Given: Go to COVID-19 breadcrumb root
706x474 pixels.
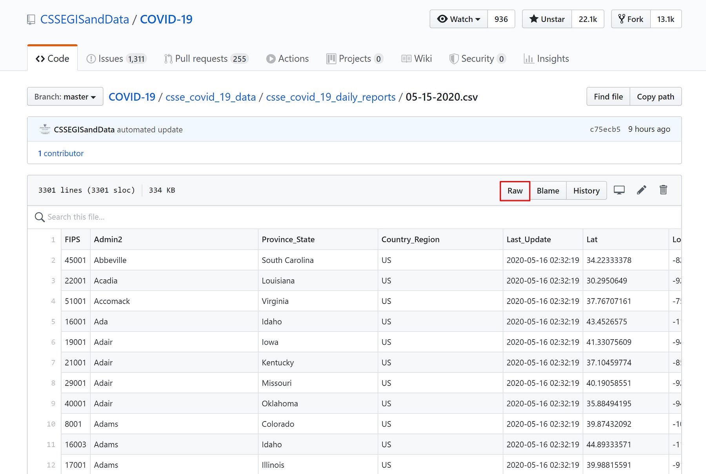Looking at the screenshot, I should pyautogui.click(x=132, y=97).
